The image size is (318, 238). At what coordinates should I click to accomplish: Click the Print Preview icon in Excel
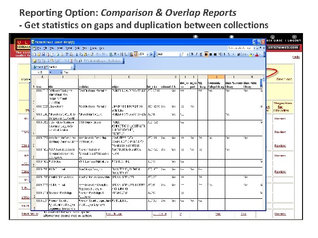coord(62,54)
